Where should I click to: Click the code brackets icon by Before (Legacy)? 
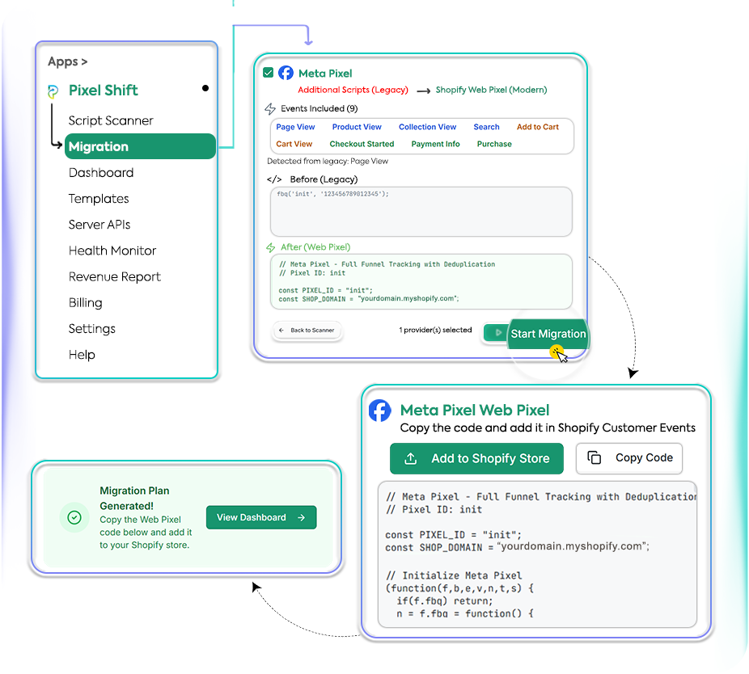274,179
